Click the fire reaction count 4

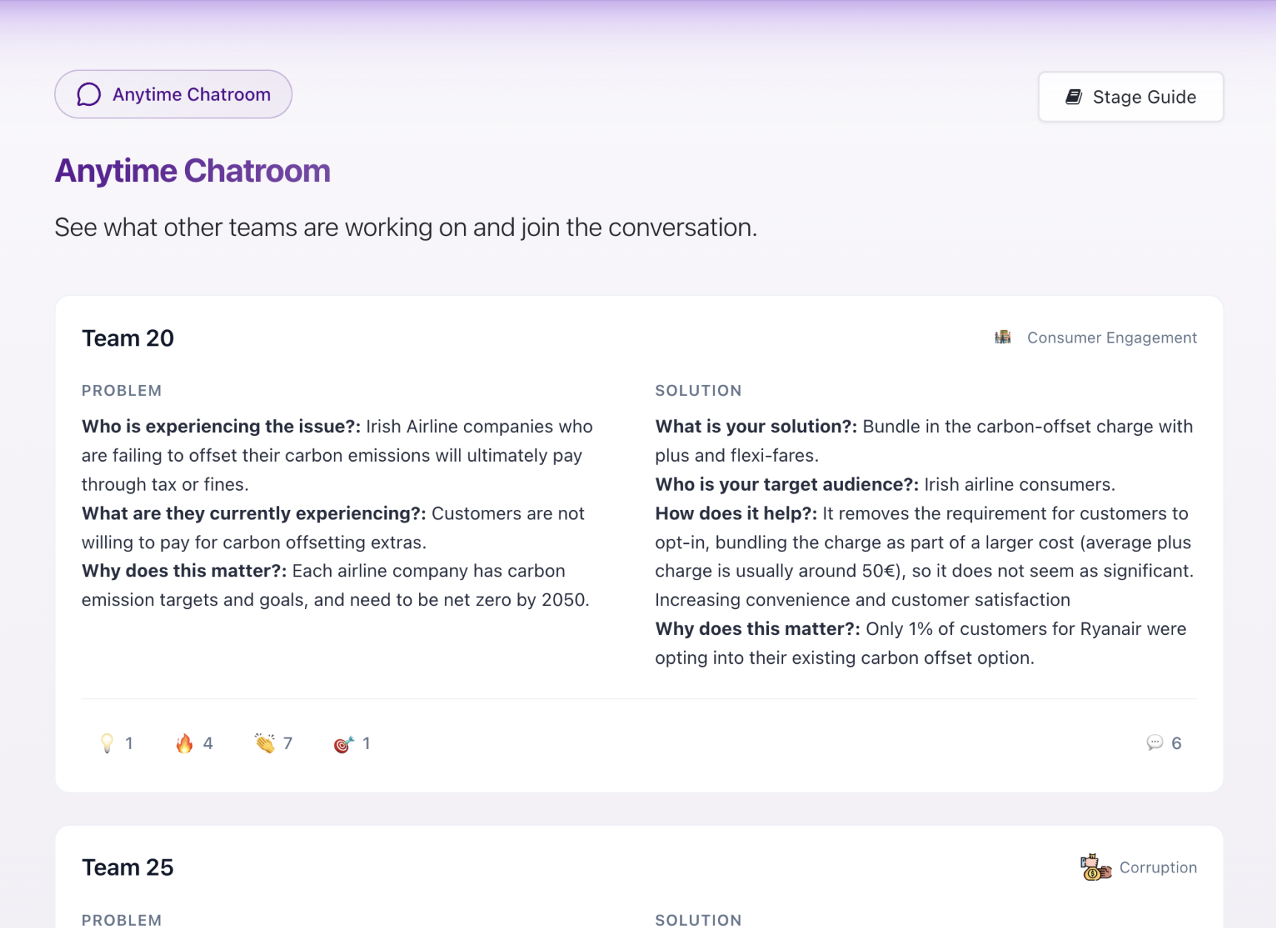[208, 743]
